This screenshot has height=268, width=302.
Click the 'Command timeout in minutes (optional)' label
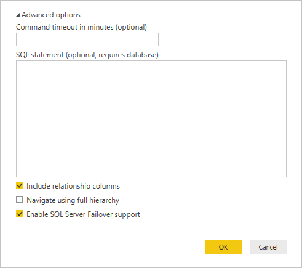tap(81, 27)
